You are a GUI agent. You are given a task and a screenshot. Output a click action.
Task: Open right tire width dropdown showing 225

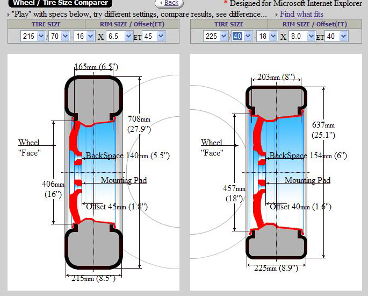tap(215, 36)
